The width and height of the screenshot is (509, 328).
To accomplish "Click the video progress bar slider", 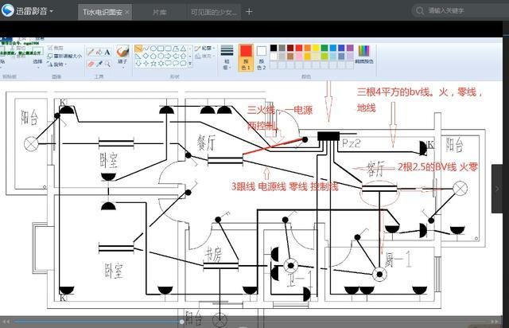I will pyautogui.click(x=181, y=322).
